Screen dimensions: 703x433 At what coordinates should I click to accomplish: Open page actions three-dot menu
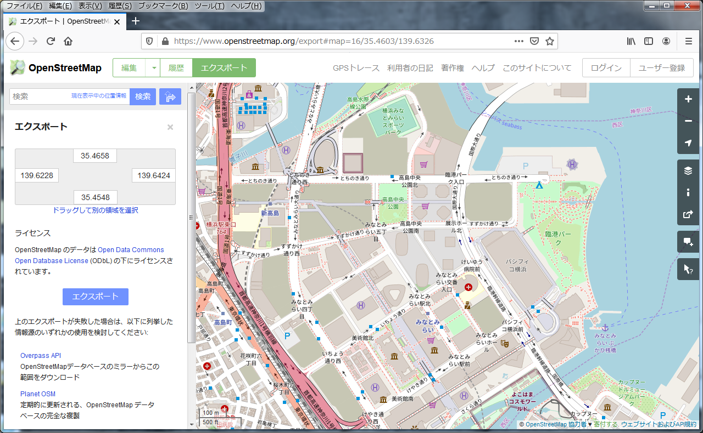pyautogui.click(x=519, y=41)
